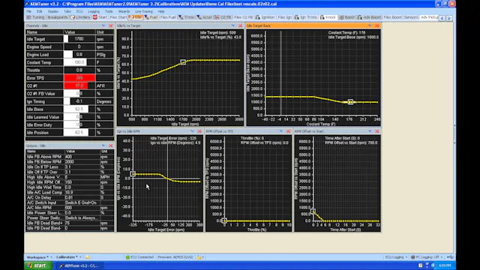Viewport: 480px width, 270px height.
Task: Edit the Idle FB Below RPM value
Action: click(82, 162)
